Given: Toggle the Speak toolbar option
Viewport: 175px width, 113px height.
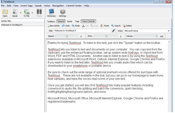Looking at the screenshot, I should [x=70, y=21].
